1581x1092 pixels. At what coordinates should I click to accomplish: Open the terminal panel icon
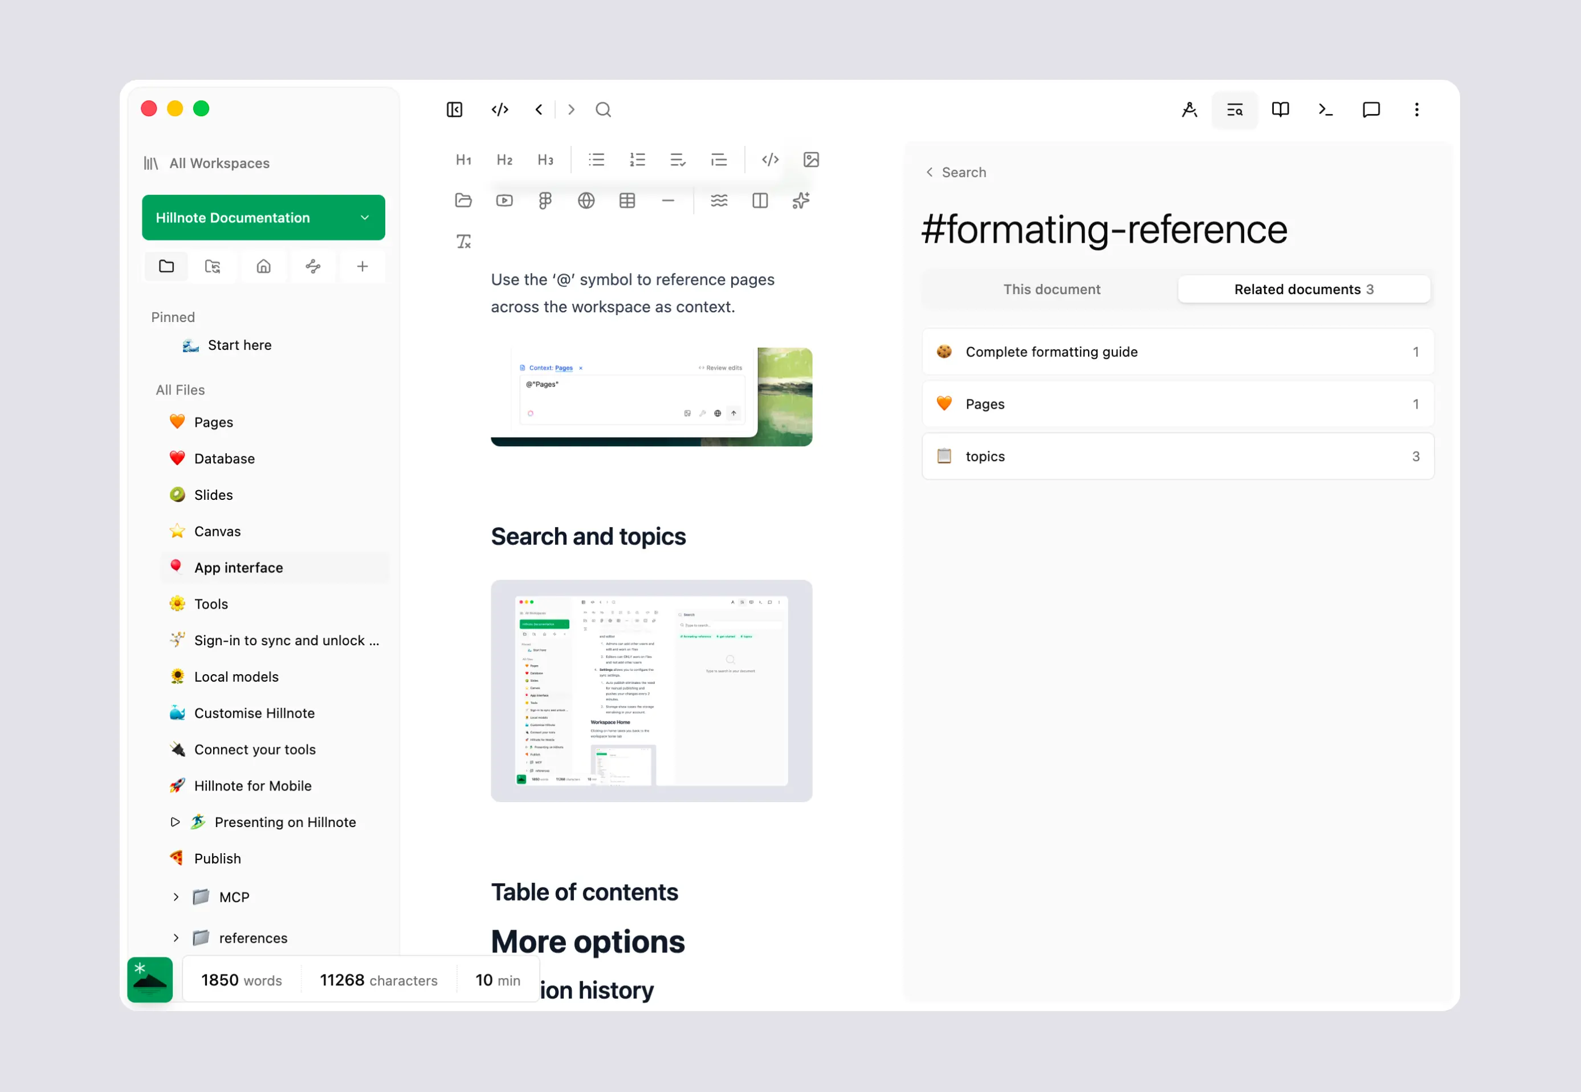(1325, 109)
